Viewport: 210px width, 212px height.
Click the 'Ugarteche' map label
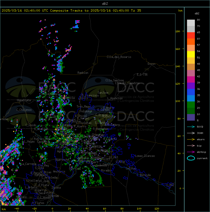[62, 160]
